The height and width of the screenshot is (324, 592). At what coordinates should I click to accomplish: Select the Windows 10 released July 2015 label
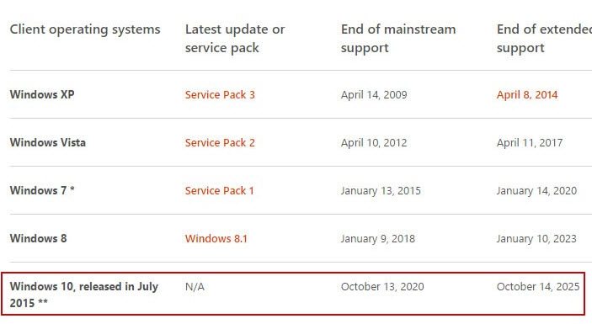(84, 295)
